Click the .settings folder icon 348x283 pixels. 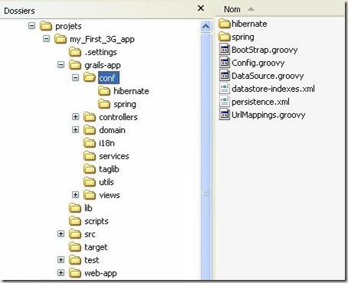[x=75, y=52]
